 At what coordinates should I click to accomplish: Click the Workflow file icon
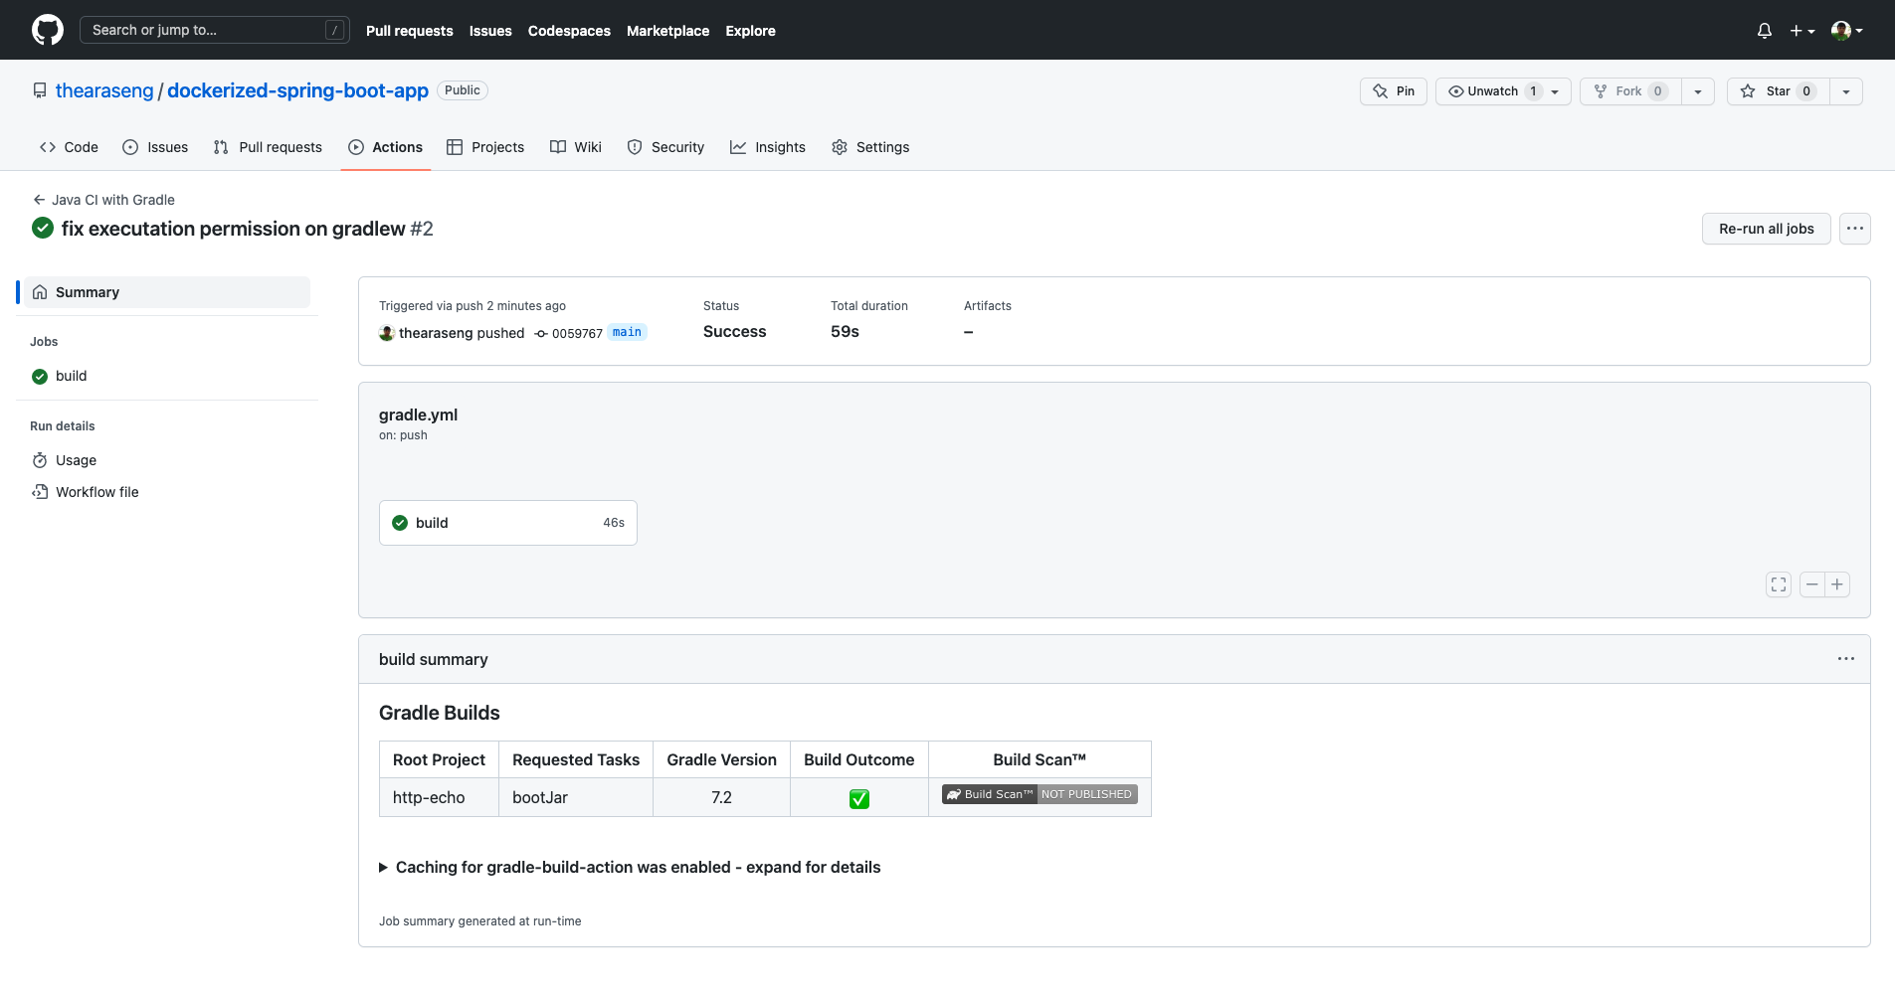pos(40,492)
